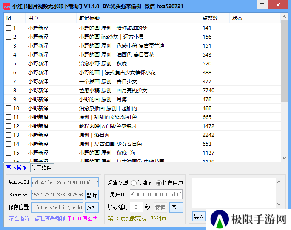This screenshot has width=291, height=230.
Task: Click the list scroll down arrow
Action: click(x=284, y=158)
